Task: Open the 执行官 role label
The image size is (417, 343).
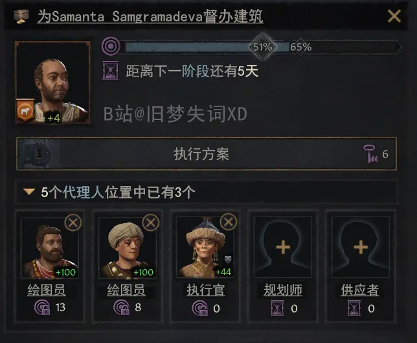Action: pyautogui.click(x=205, y=290)
